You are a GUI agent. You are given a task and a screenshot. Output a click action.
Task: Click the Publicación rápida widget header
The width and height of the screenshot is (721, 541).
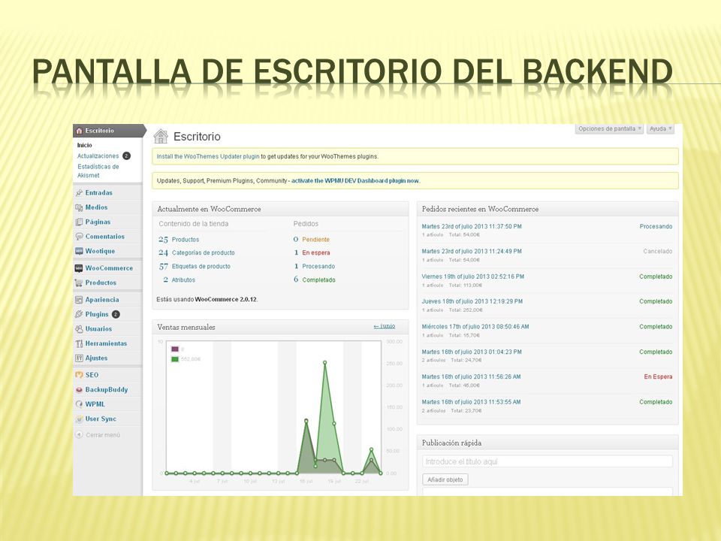tap(548, 443)
